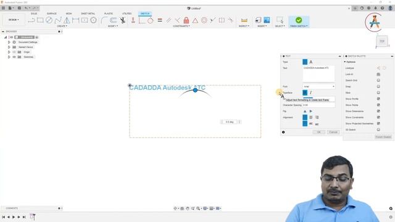
Task: Switch to the Surface tab
Action: [52, 14]
